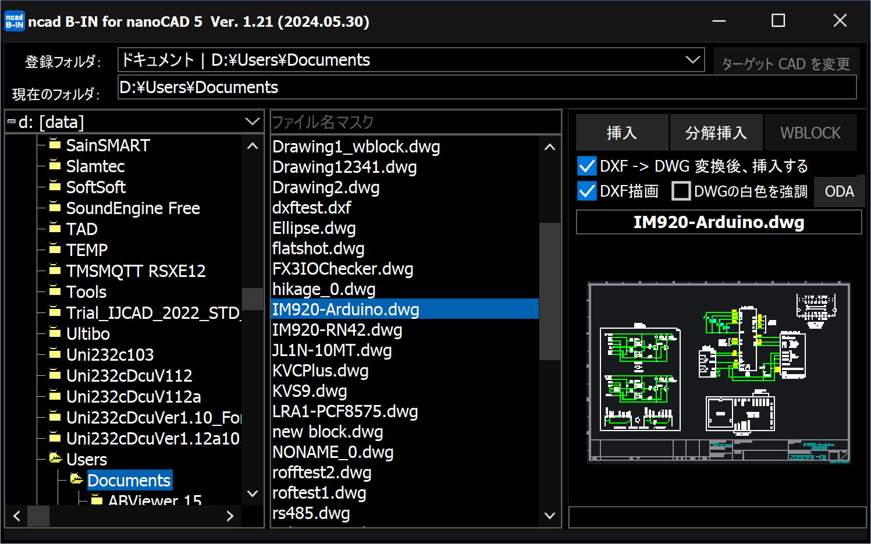Viewport: 871px width, 544px height.
Task: Click file list scroll-down arrow
Action: (x=550, y=515)
